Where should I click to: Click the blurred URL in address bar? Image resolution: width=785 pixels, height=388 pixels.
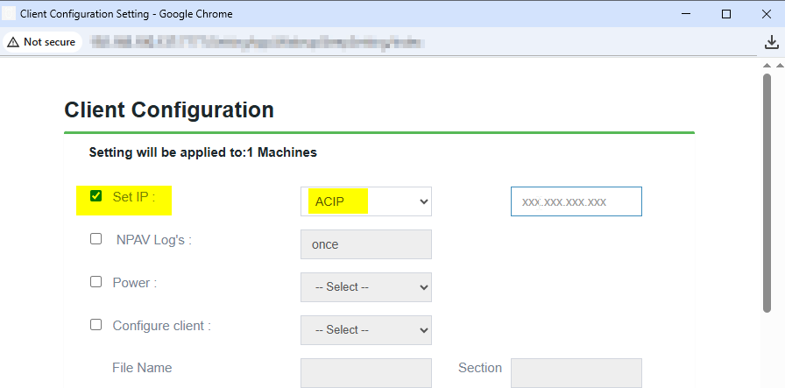[x=254, y=42]
